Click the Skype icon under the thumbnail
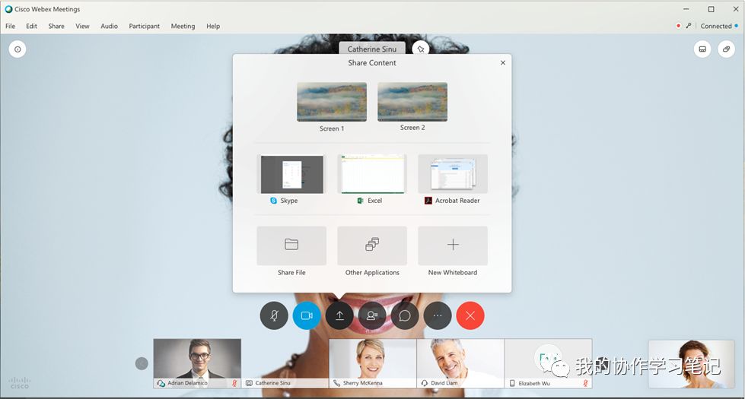Viewport: 745px width, 399px height. pyautogui.click(x=273, y=201)
